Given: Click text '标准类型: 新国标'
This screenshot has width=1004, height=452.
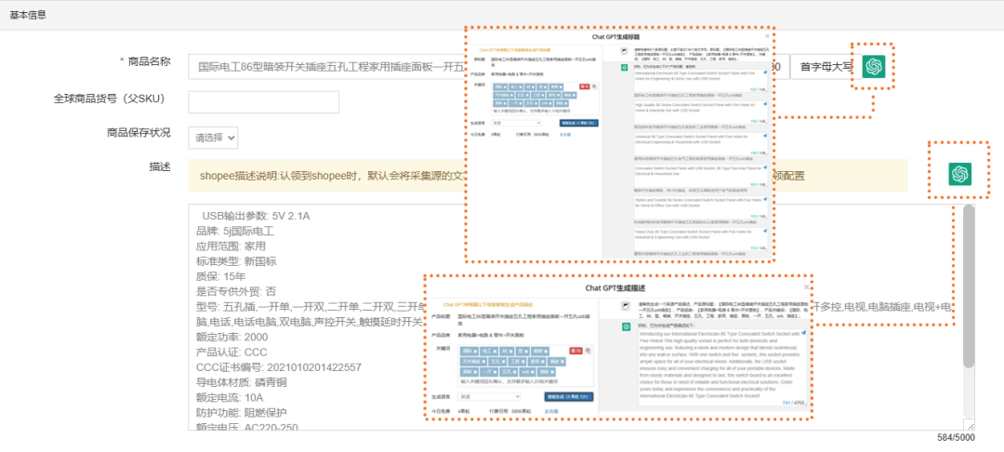Looking at the screenshot, I should 237,261.
